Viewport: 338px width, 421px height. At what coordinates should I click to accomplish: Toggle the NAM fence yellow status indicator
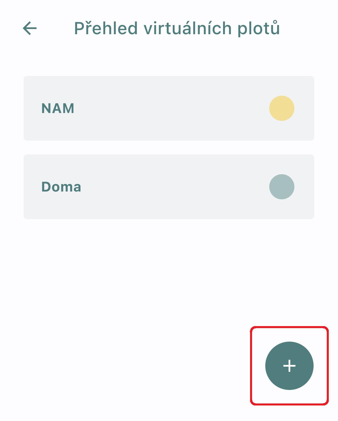point(282,108)
